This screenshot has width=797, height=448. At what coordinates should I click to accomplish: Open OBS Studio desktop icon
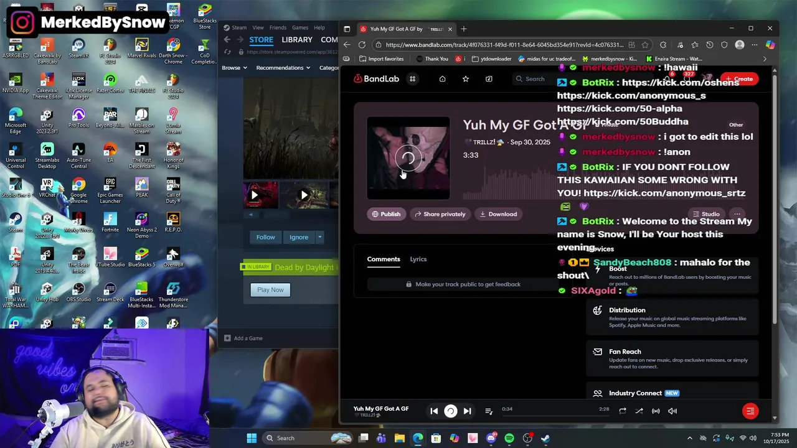point(78,293)
